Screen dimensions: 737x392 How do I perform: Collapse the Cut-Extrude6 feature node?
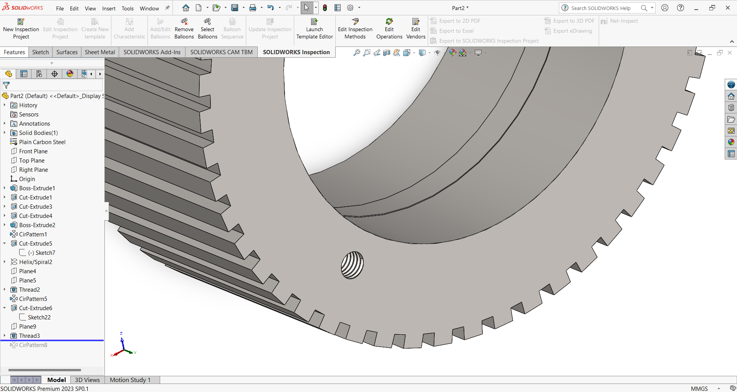(5, 308)
